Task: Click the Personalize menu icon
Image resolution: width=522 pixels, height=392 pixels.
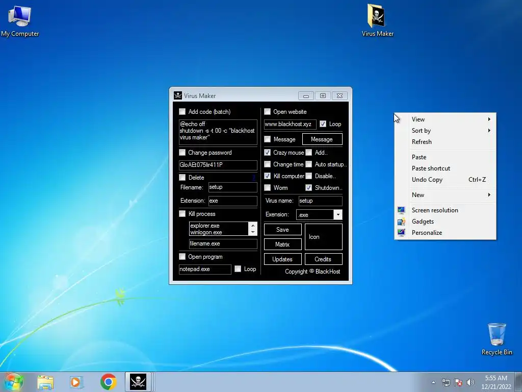Action: (x=401, y=233)
